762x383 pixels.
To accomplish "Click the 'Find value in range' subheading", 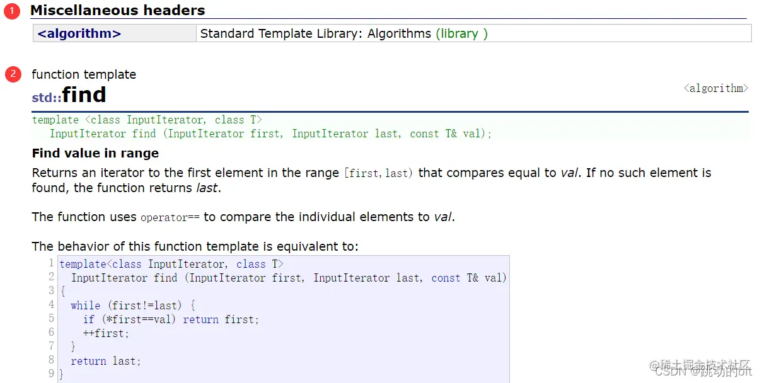I will [x=95, y=153].
